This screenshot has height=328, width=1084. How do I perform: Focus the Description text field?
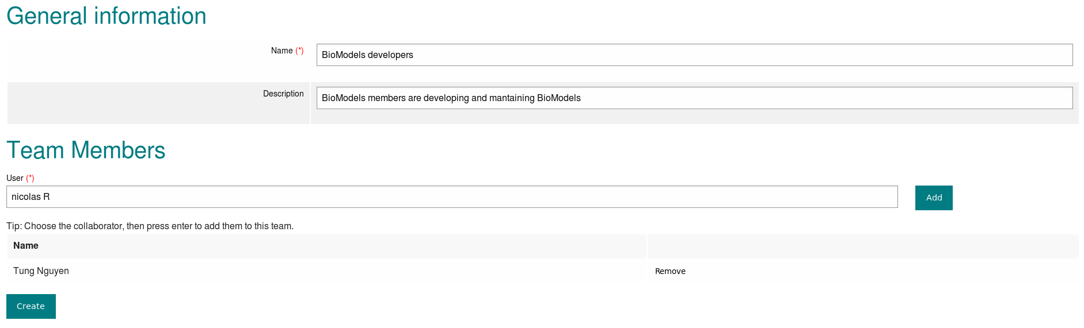click(x=694, y=98)
